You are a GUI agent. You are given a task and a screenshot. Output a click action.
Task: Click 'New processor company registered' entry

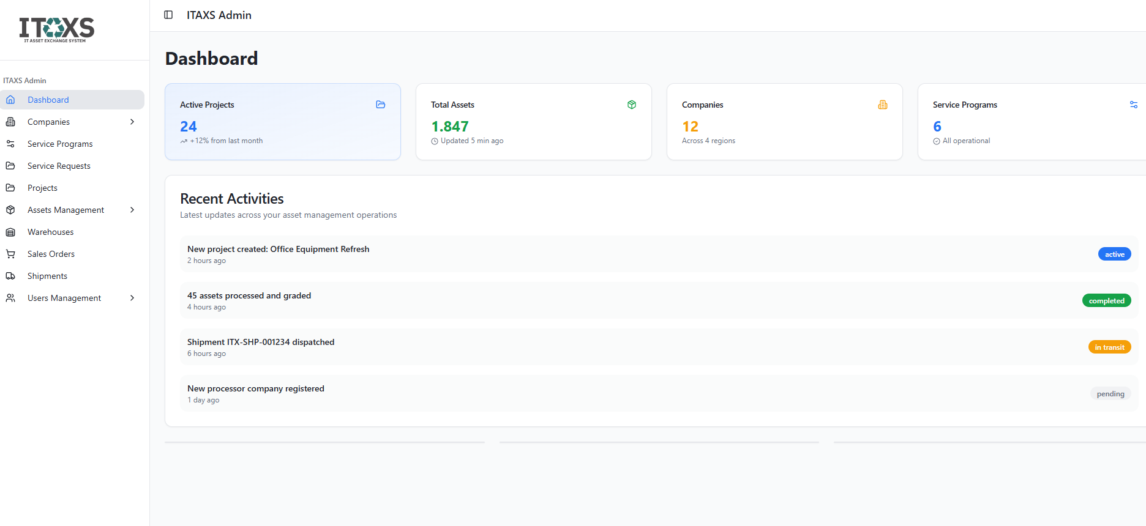click(x=256, y=388)
